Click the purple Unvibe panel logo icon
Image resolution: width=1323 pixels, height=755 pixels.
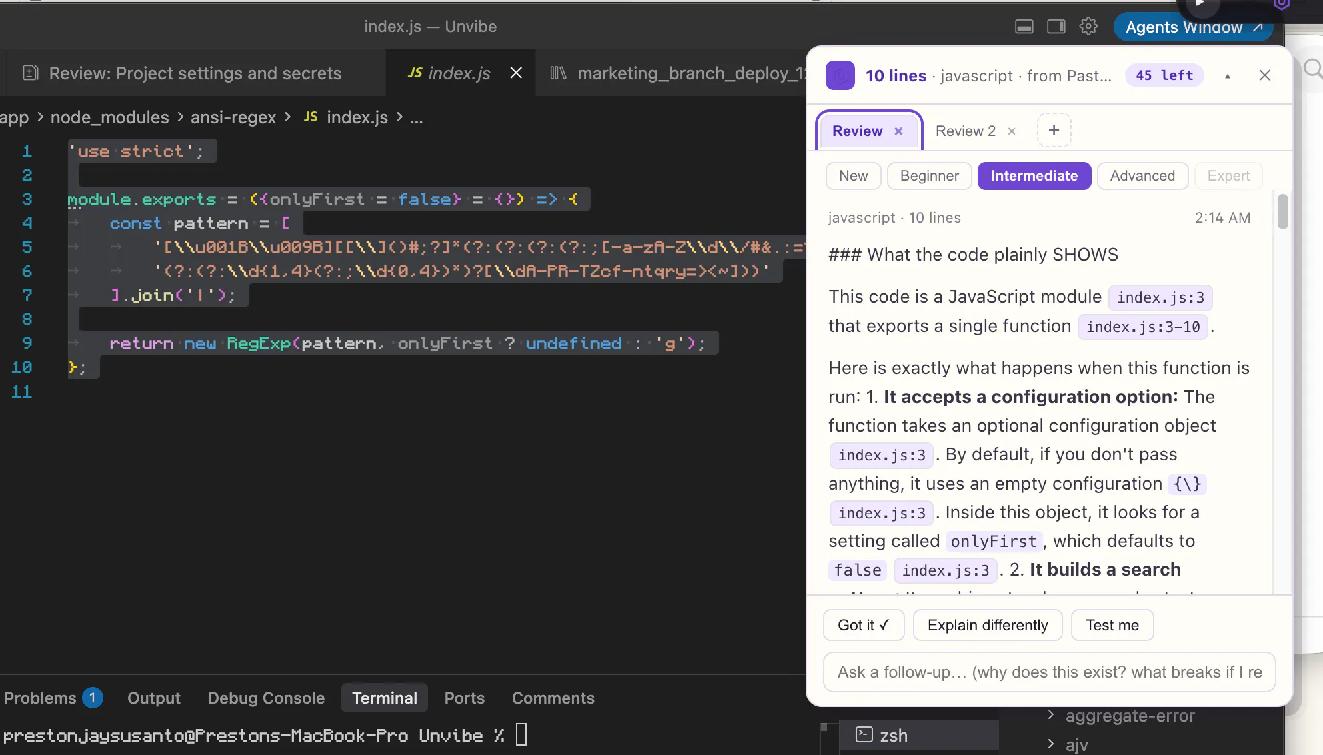[840, 75]
